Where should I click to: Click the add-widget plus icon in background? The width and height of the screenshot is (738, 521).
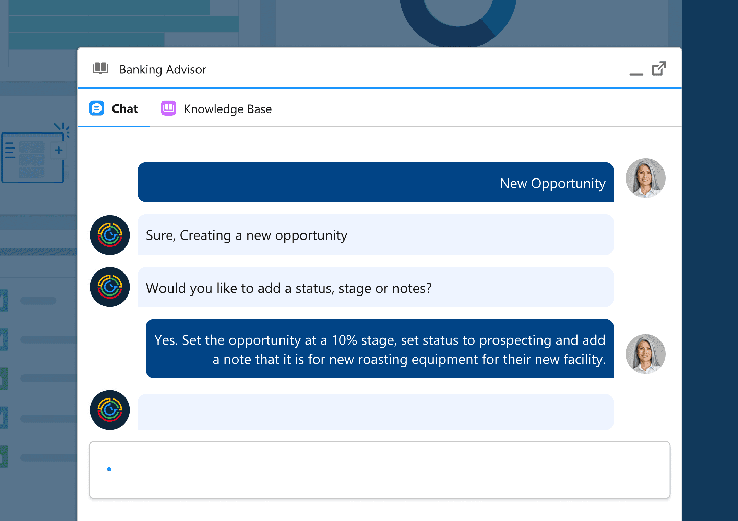click(x=59, y=150)
